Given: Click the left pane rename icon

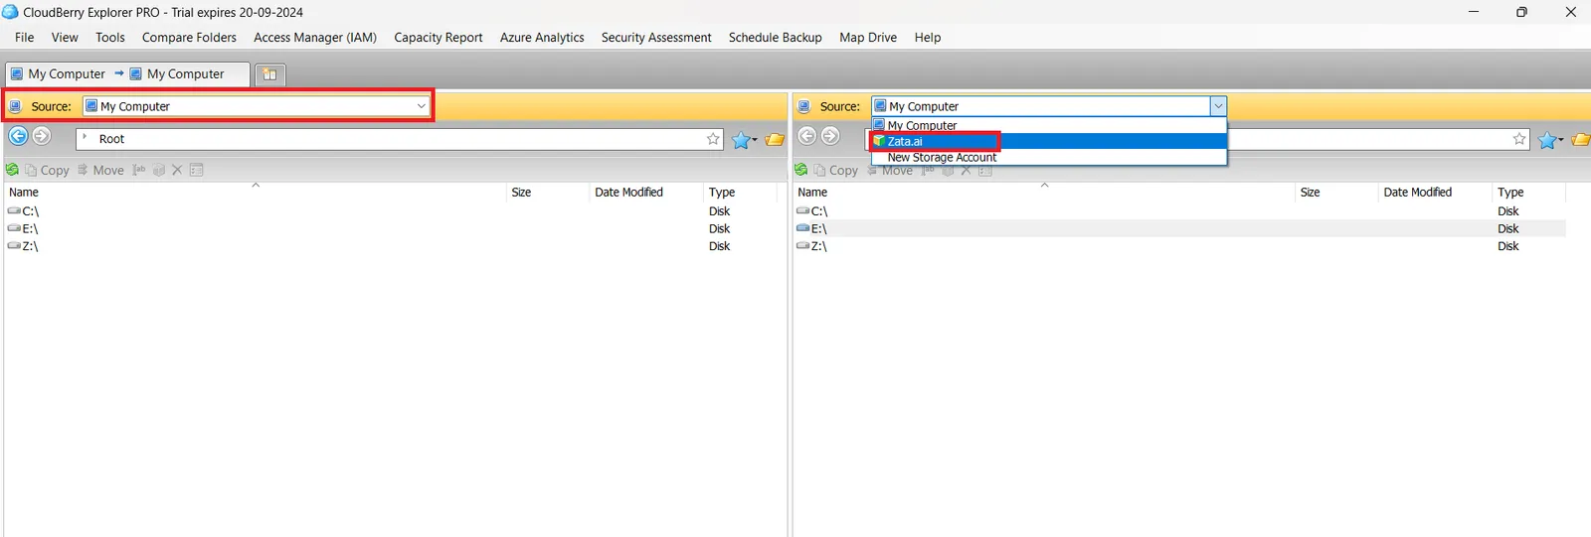Looking at the screenshot, I should pos(139,170).
